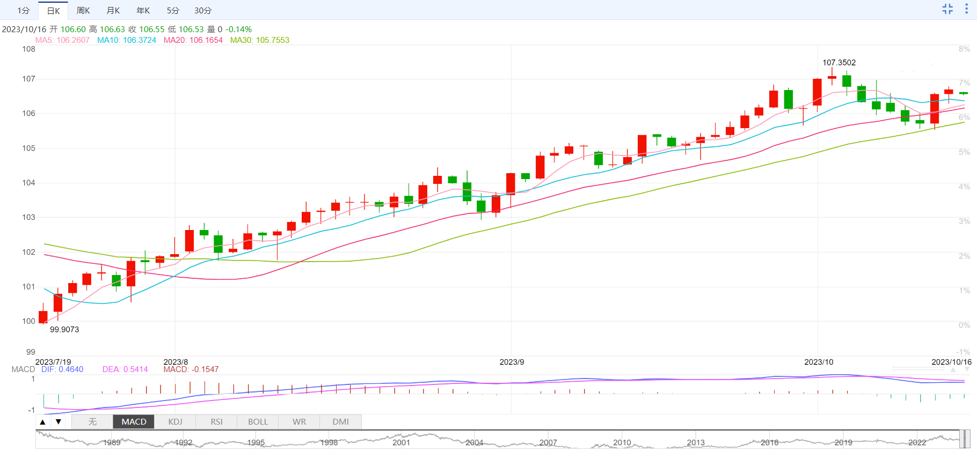Viewport: 977px width, 460px height.
Task: Switch to the 5分 chart tab
Action: point(173,10)
